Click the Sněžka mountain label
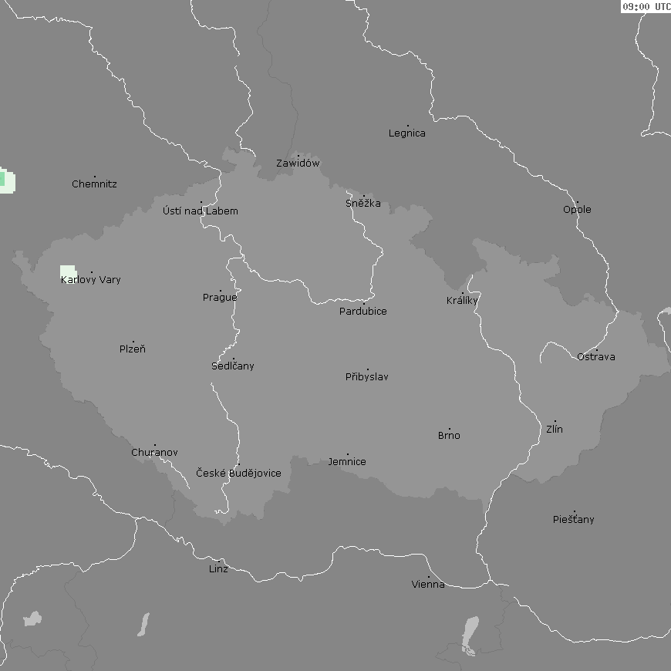This screenshot has width=671, height=671. click(x=362, y=204)
